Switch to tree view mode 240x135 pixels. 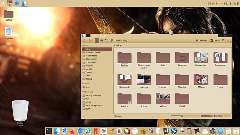(106, 40)
